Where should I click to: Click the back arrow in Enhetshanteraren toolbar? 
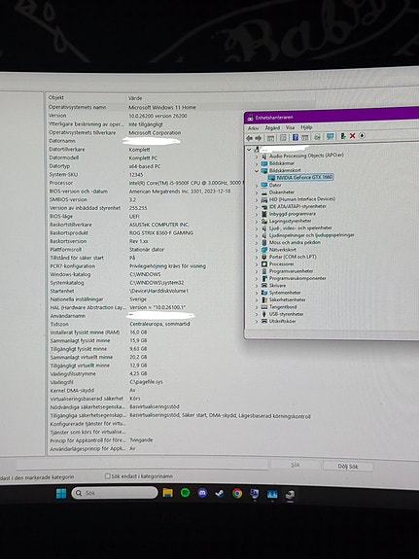[x=249, y=138]
